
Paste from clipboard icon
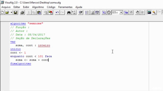pyautogui.click(x=39, y=12)
